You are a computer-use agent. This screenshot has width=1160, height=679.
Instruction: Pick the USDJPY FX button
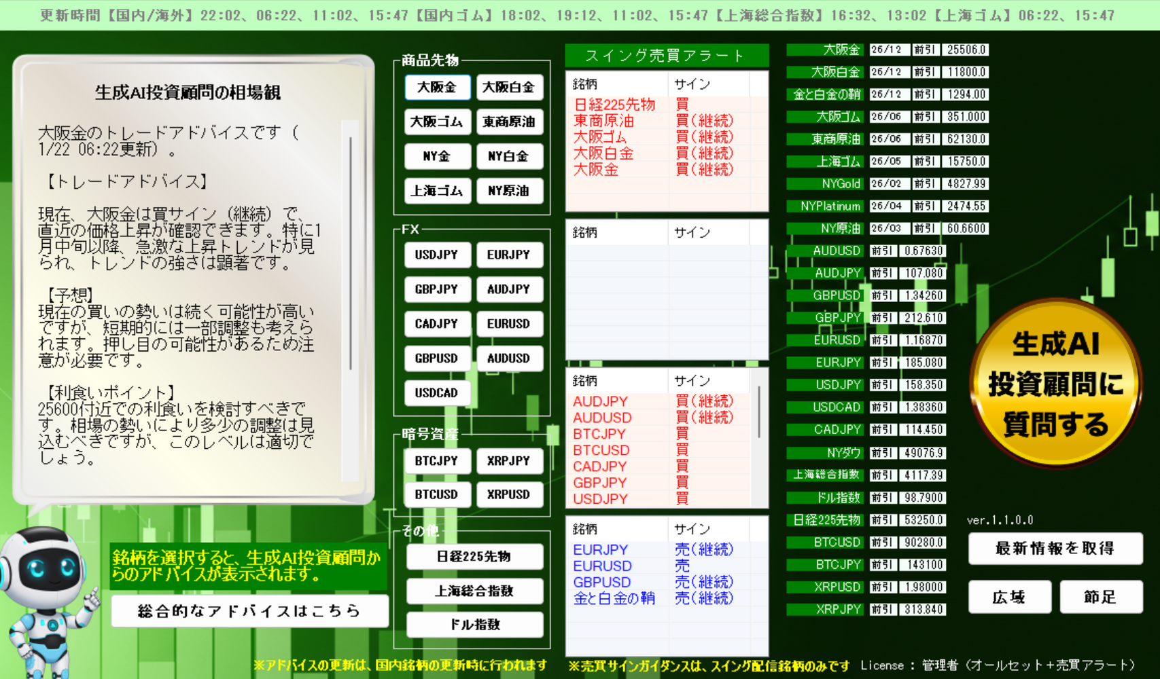437,255
